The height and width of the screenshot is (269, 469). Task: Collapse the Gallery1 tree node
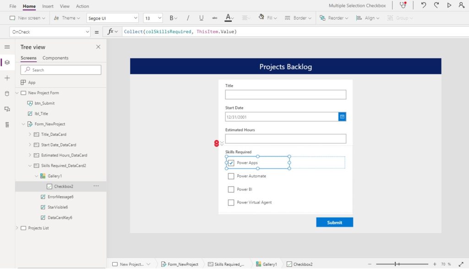click(x=37, y=176)
